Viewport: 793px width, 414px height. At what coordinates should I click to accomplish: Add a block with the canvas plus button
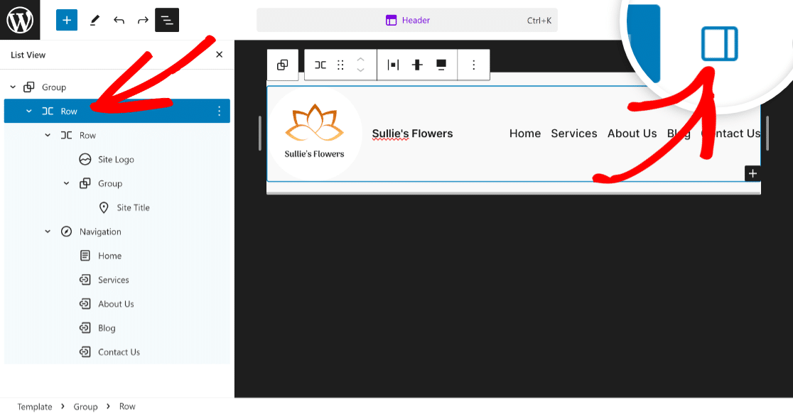[x=752, y=173]
